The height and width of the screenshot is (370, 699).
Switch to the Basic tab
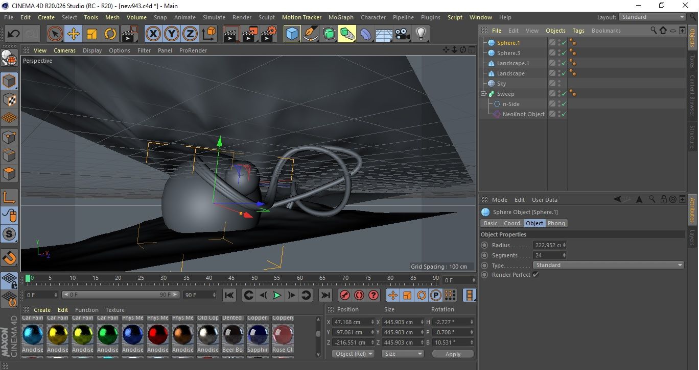(491, 223)
